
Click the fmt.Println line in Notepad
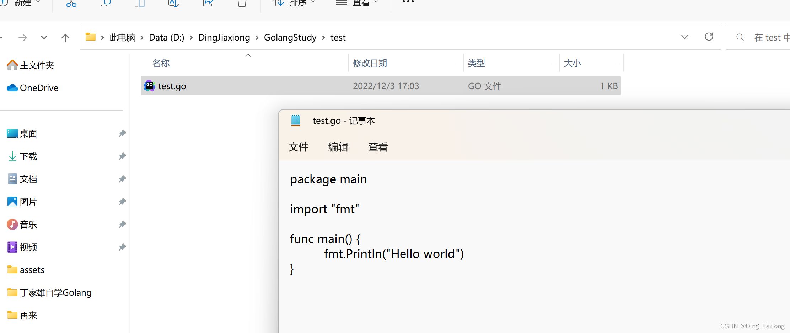point(394,254)
